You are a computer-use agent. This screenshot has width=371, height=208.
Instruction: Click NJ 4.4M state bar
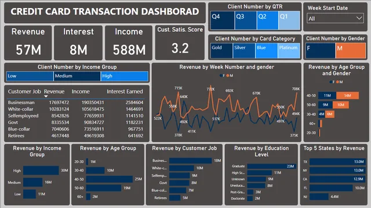pyautogui.click(x=319, y=196)
